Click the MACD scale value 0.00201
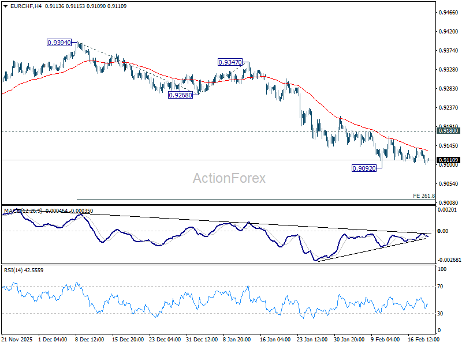 pos(447,210)
